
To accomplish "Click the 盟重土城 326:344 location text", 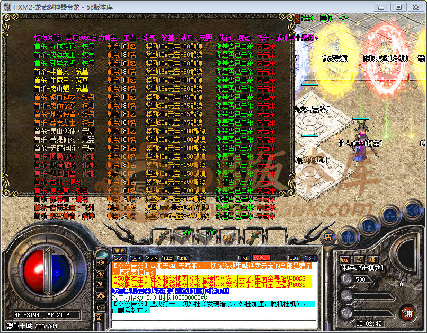I will click(x=32, y=326).
